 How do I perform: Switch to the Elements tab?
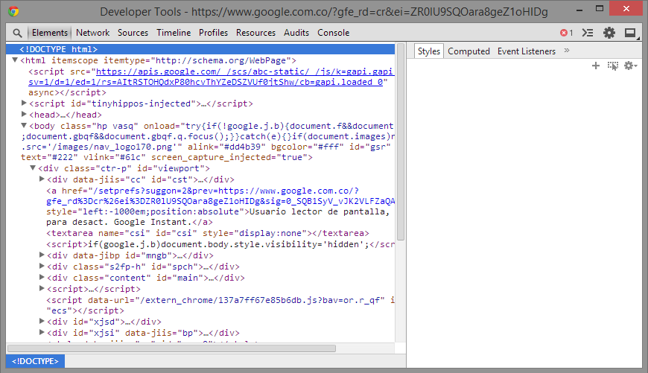point(50,33)
